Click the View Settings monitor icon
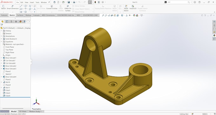The width and height of the screenshot is (216, 115). pos(141,15)
